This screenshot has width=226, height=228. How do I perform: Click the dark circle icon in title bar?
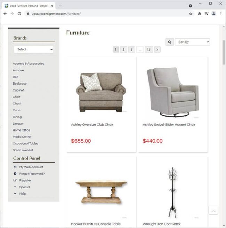(x=191, y=6)
